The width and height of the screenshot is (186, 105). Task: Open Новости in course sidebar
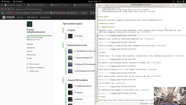coord(29,51)
